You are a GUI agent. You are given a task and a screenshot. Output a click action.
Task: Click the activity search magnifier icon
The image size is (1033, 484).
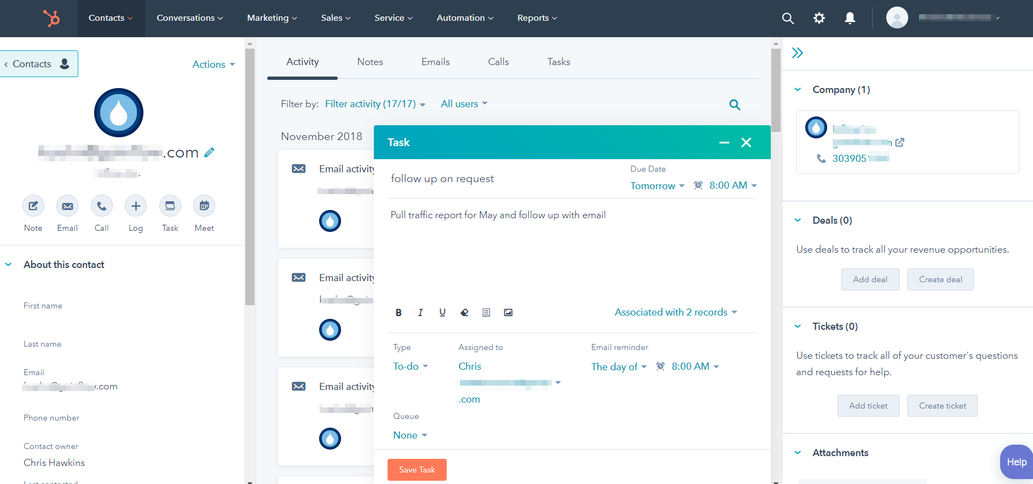point(735,105)
